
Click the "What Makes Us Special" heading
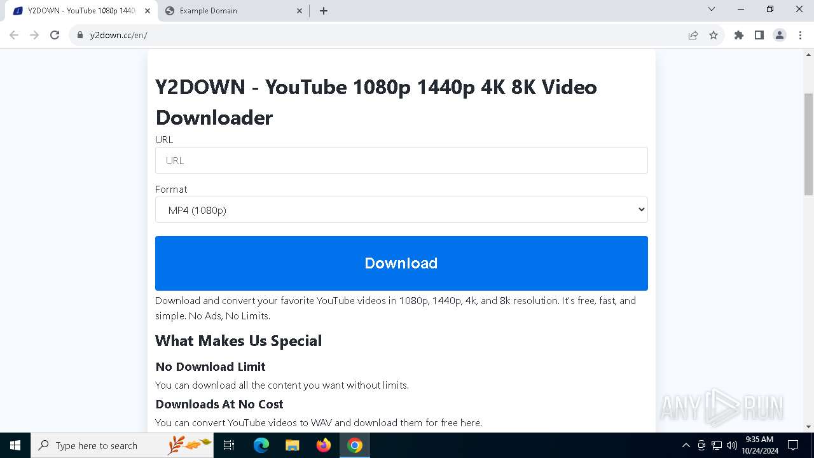point(238,341)
